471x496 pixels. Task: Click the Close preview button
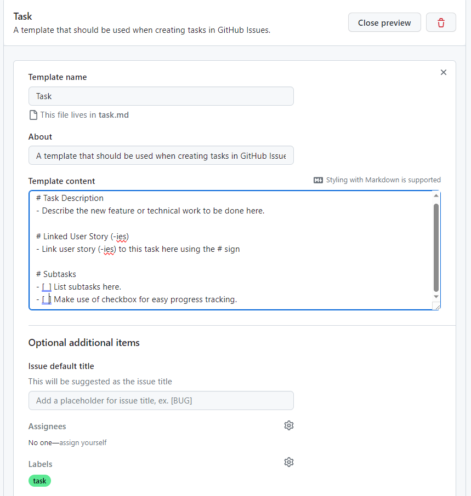point(384,22)
